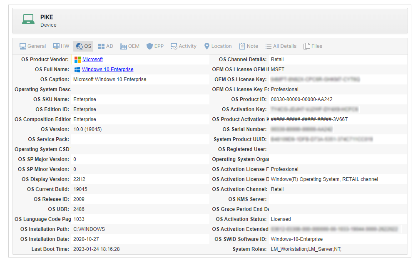418x260 pixels.
Task: Open the Note tab
Action: (249, 46)
